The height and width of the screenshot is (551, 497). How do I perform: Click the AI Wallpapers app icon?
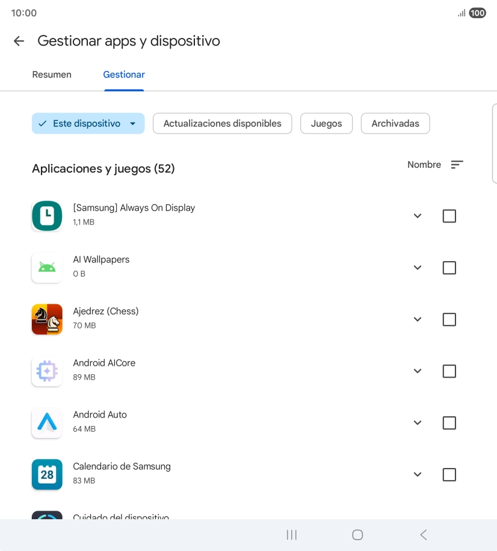pyautogui.click(x=47, y=267)
